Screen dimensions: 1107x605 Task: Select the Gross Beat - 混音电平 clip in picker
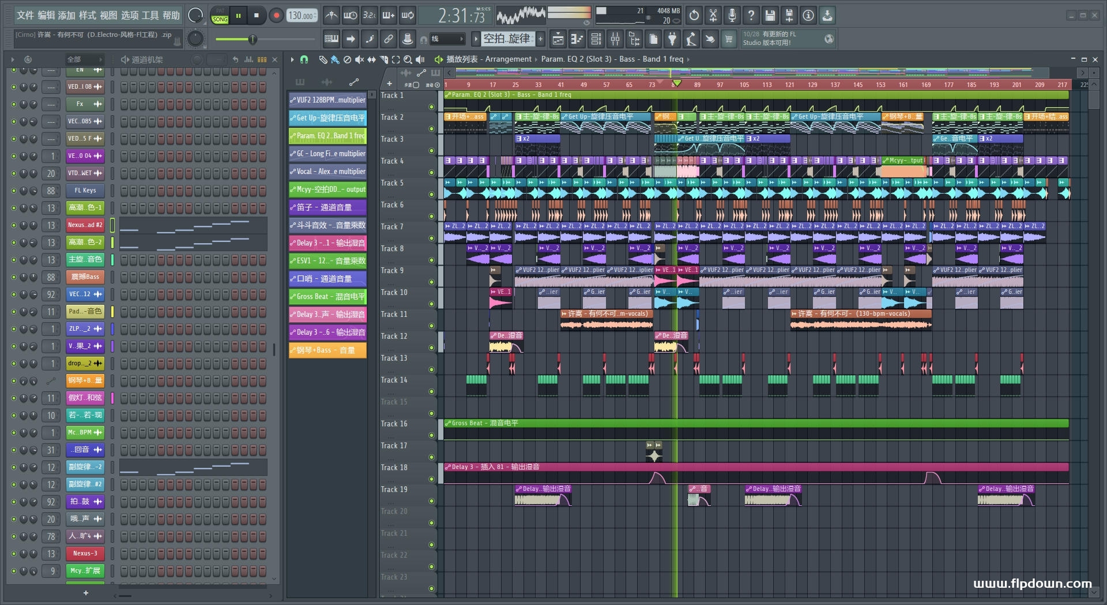327,297
